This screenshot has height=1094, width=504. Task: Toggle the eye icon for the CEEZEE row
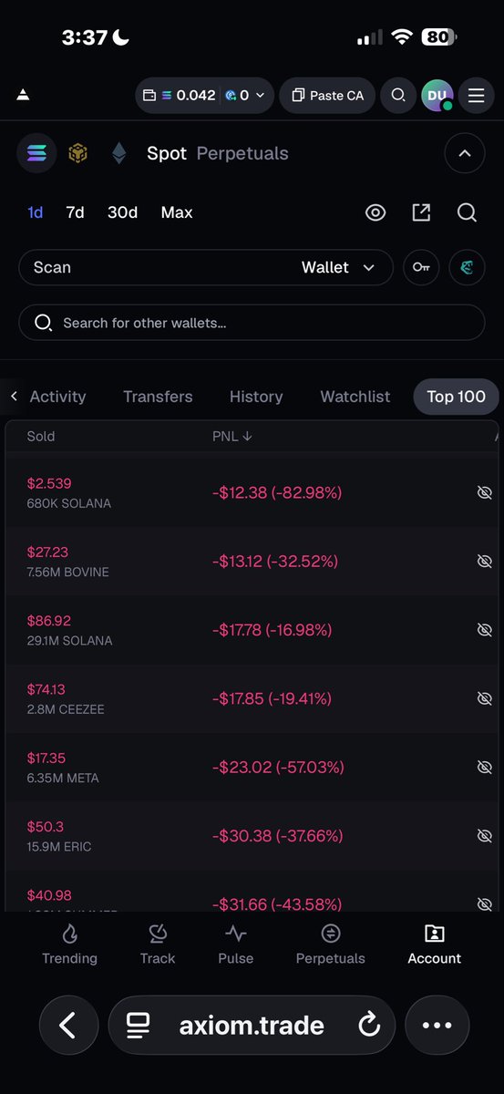tap(485, 698)
